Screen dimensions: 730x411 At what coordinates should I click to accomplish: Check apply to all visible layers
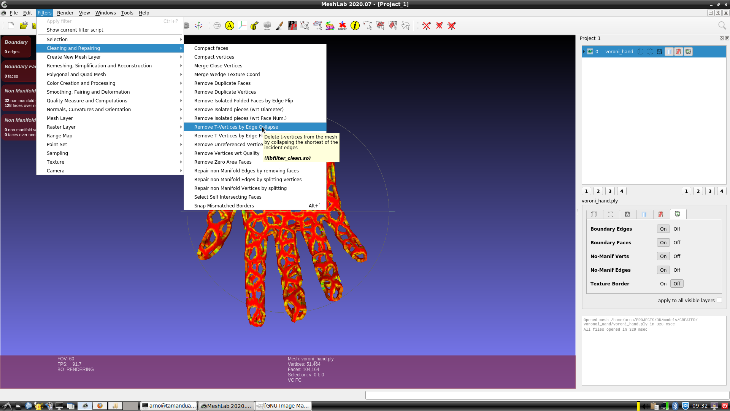[719, 300]
